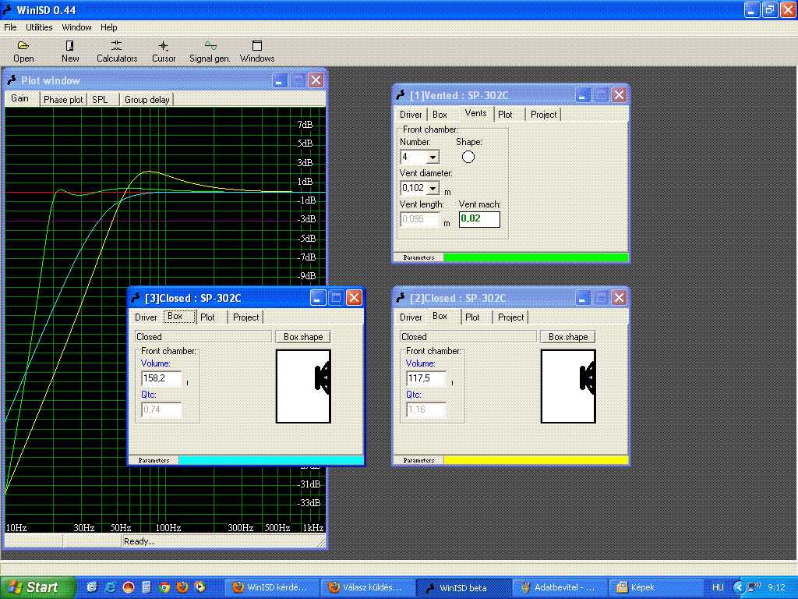Click the Volume field showing 158,2
Viewport: 798px width, 599px height.
click(161, 379)
